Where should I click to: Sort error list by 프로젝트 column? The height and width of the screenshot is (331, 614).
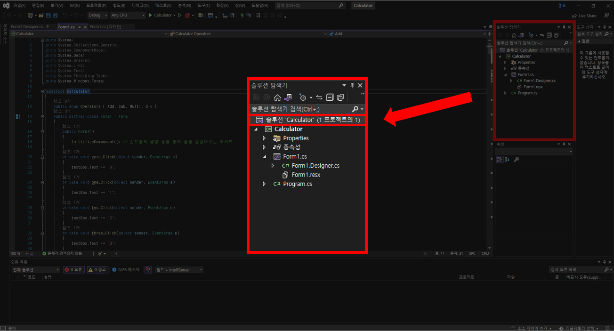(467, 277)
